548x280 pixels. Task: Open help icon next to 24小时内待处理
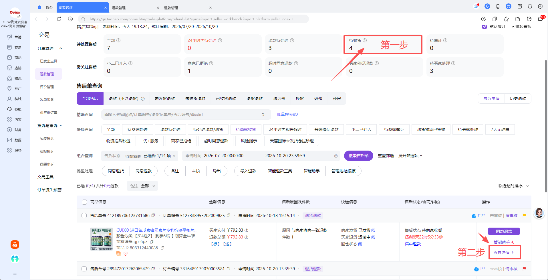220,40
